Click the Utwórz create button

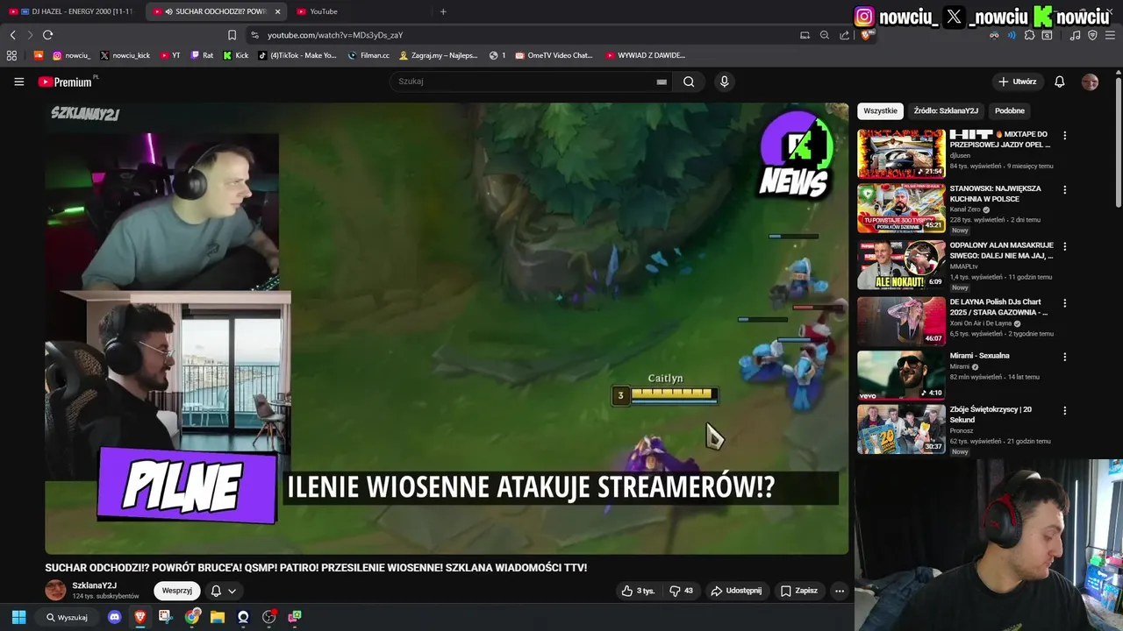click(x=1017, y=82)
